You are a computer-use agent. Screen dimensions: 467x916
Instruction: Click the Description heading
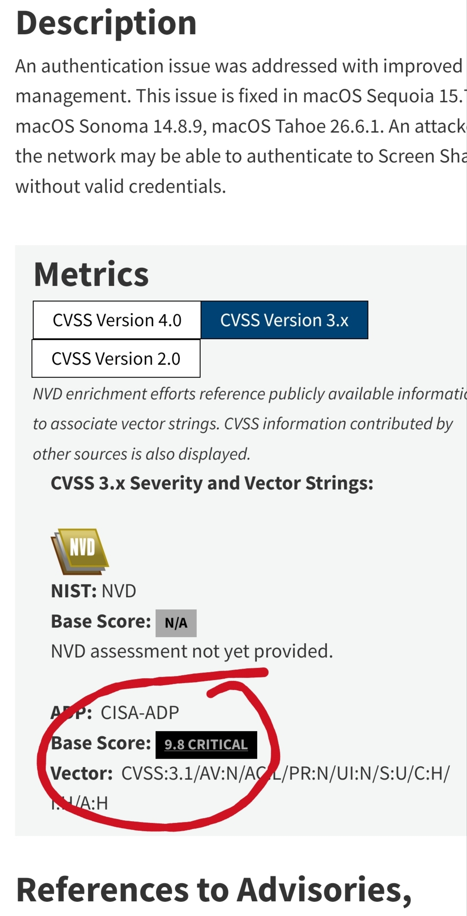[x=106, y=23]
